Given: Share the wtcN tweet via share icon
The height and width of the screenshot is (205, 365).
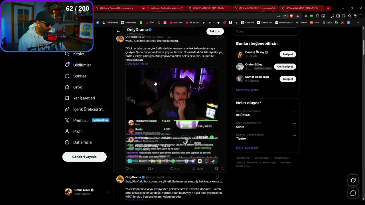Looking at the screenshot, I should point(222,169).
